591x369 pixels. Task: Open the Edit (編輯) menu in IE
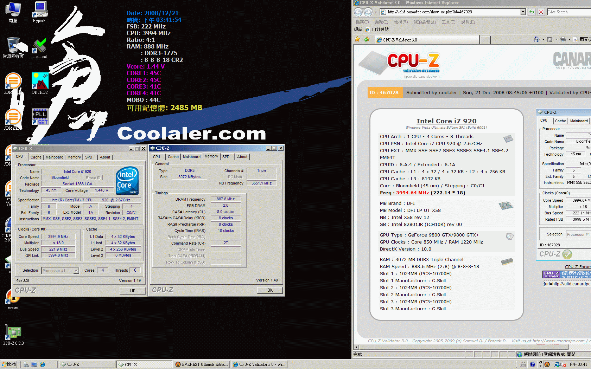(381, 22)
